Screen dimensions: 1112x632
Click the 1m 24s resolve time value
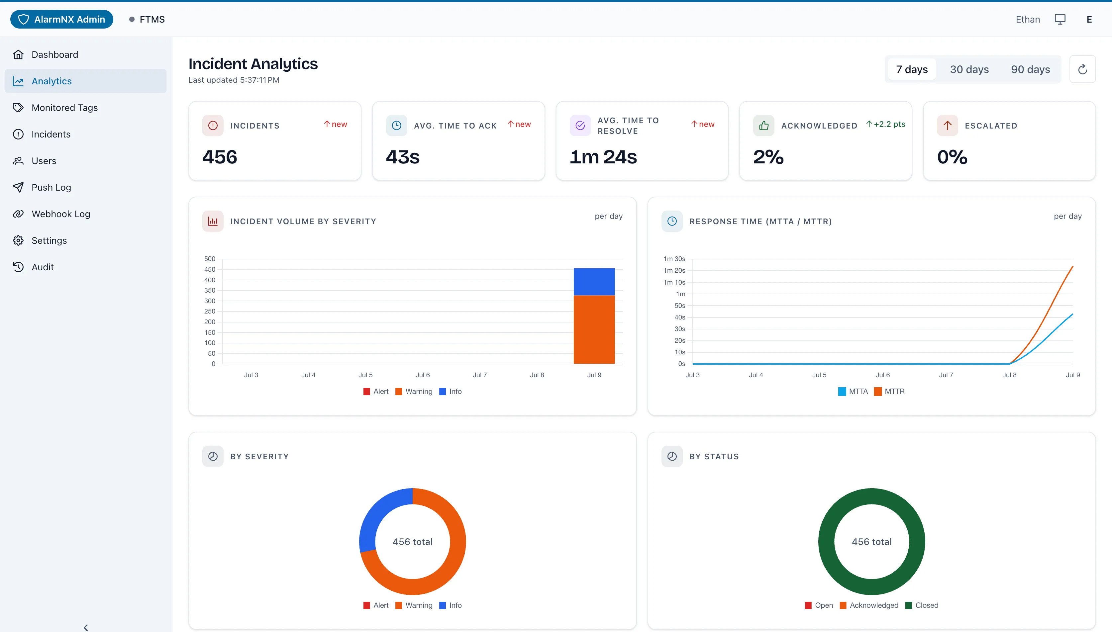coord(603,157)
